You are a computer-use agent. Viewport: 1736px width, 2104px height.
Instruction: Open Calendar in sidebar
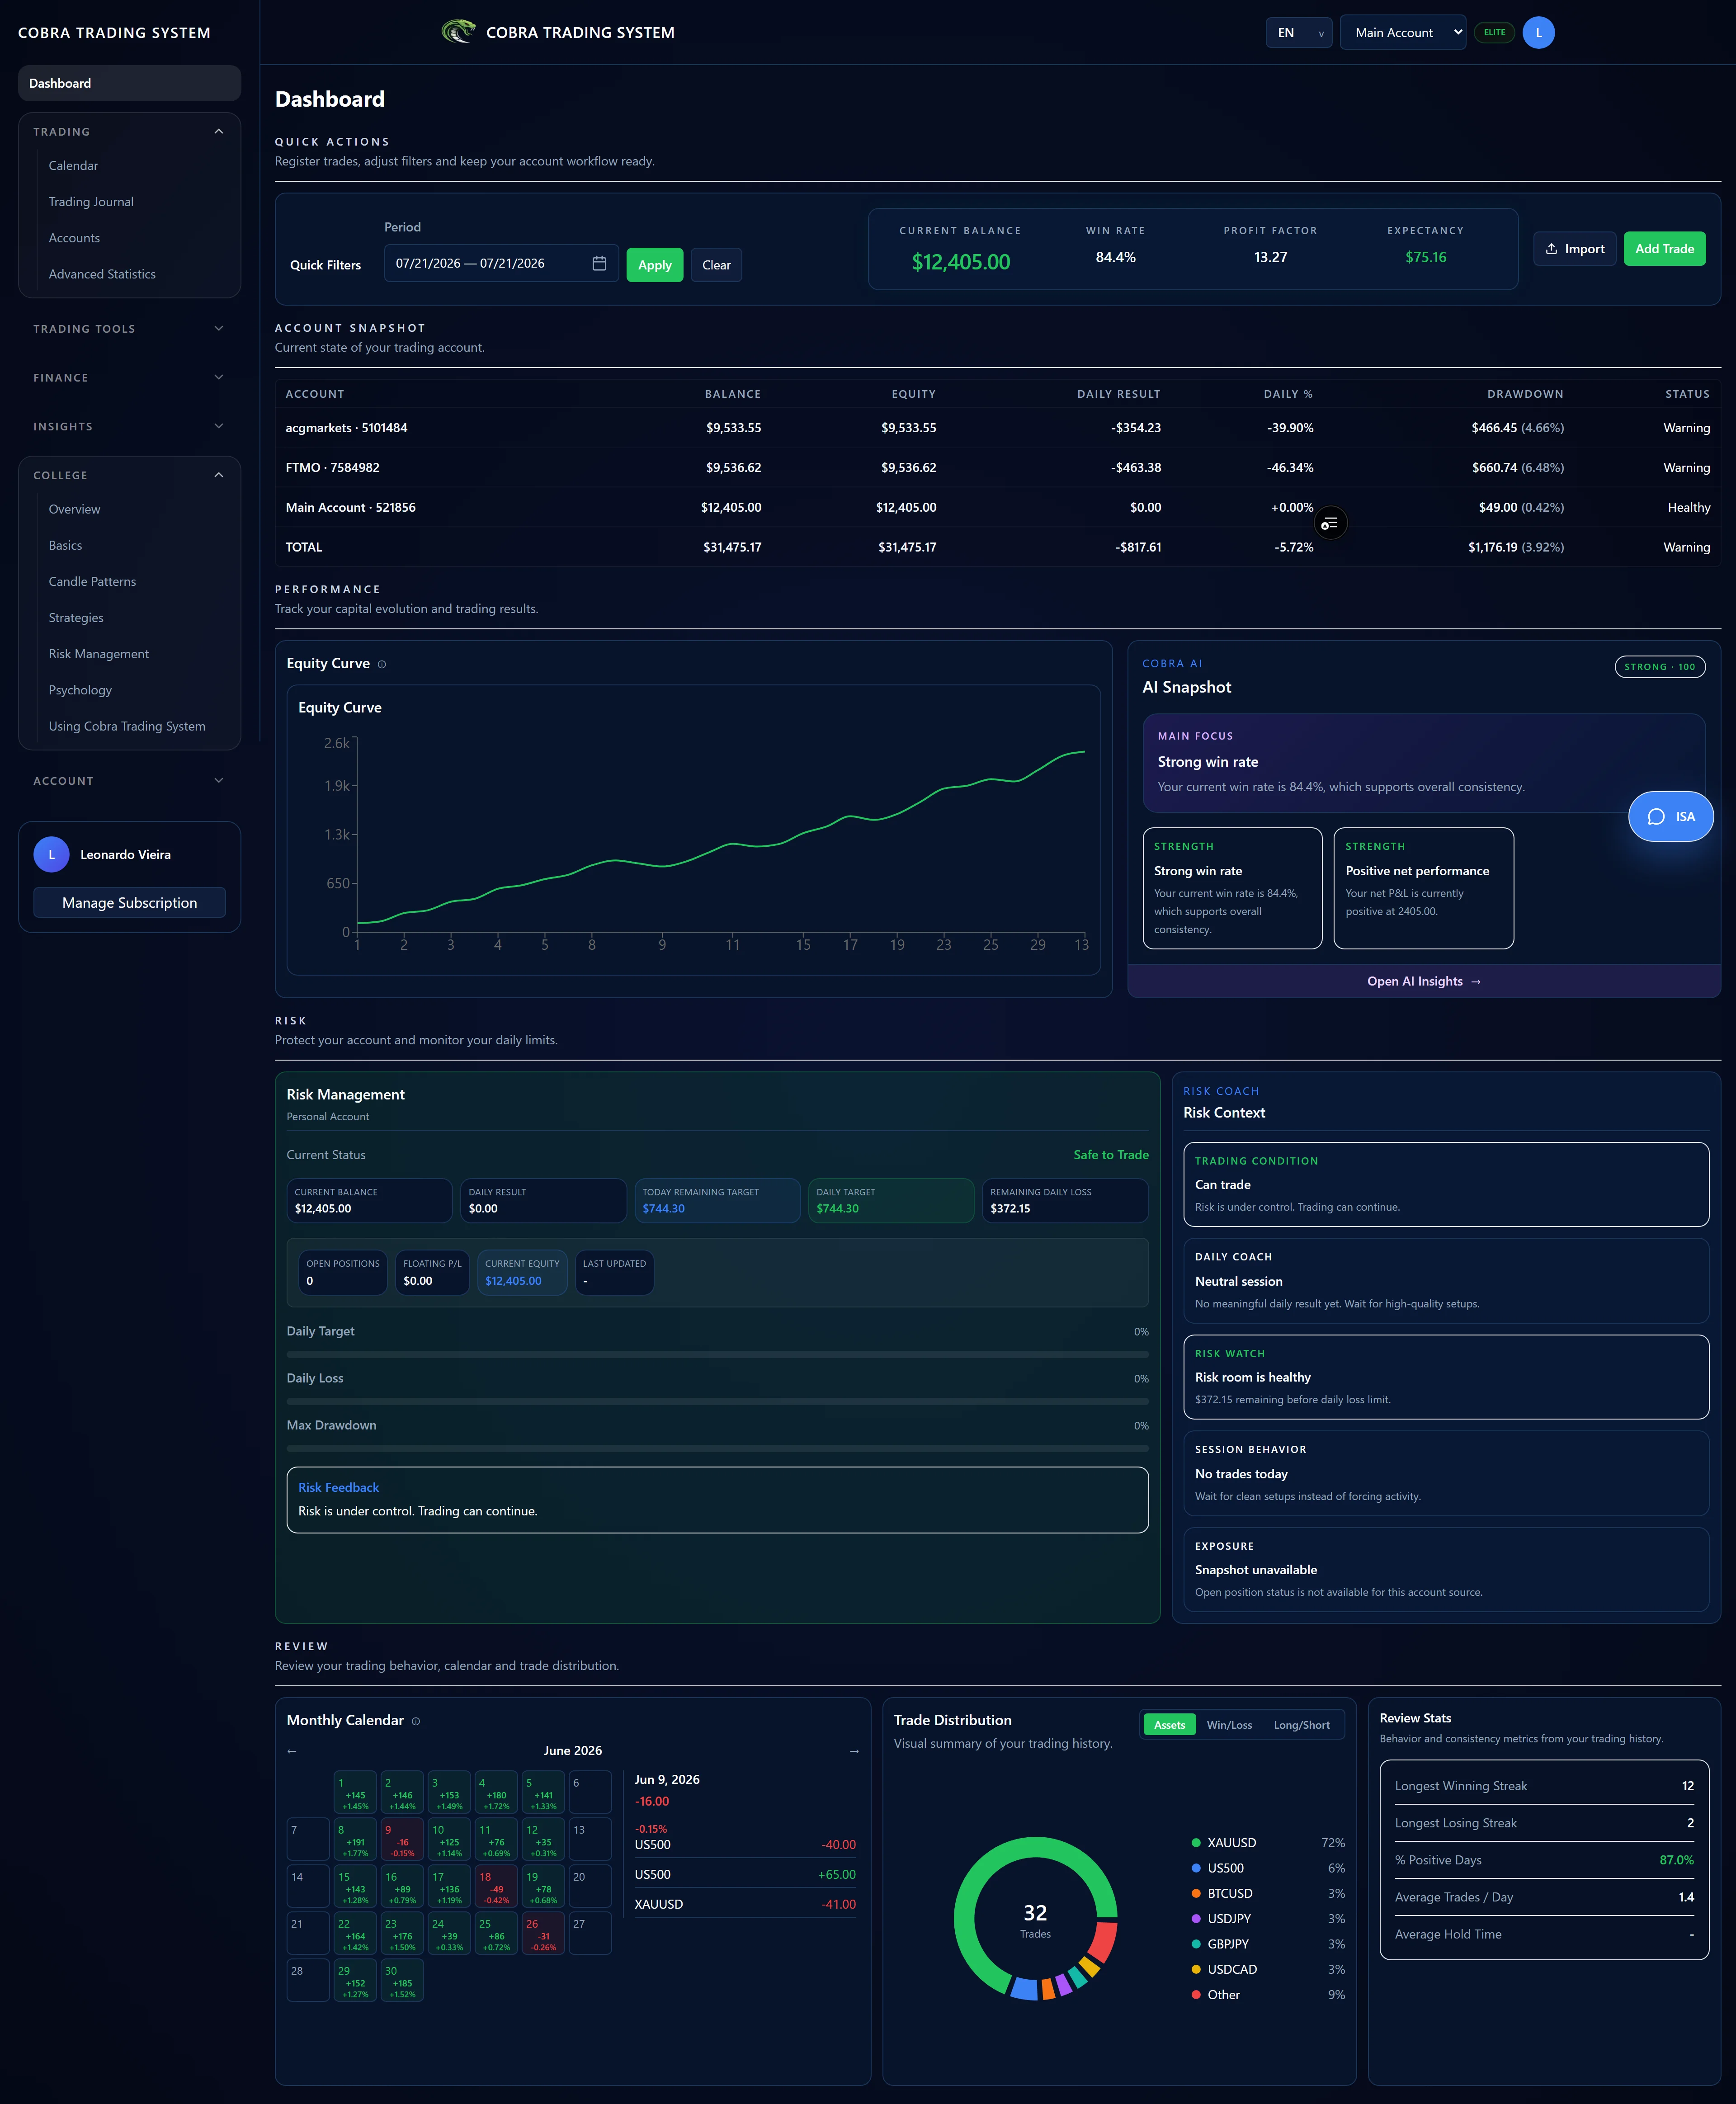point(73,166)
